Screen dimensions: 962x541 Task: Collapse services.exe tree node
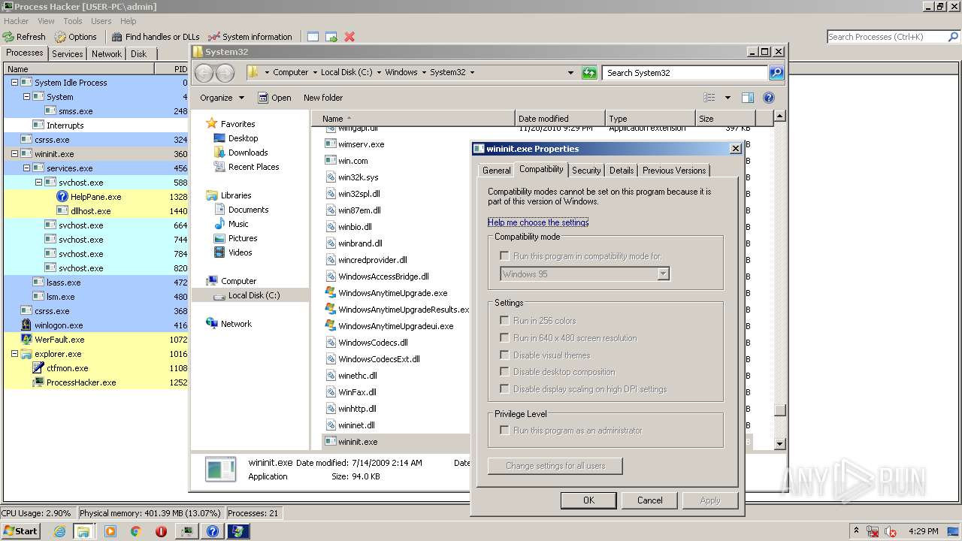coord(26,168)
